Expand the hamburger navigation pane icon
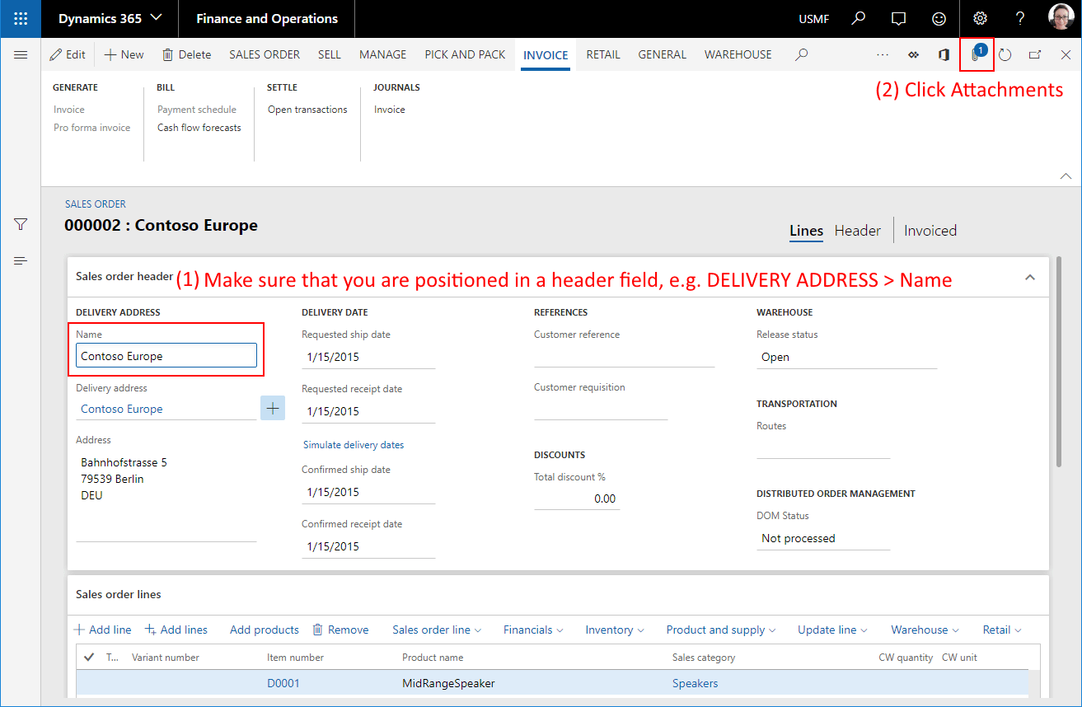Image resolution: width=1082 pixels, height=707 pixels. pos(21,54)
